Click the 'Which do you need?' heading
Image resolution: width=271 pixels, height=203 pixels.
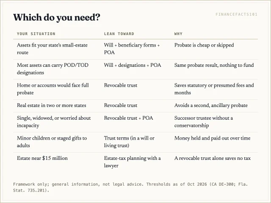57,18
